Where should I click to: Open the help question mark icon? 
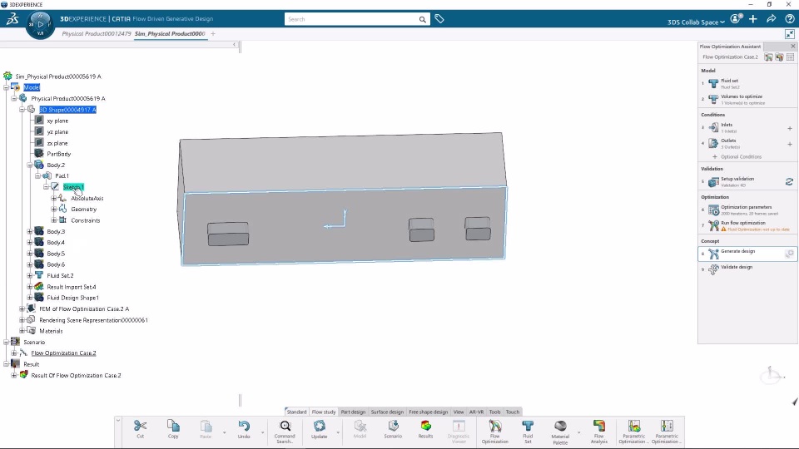click(x=790, y=19)
